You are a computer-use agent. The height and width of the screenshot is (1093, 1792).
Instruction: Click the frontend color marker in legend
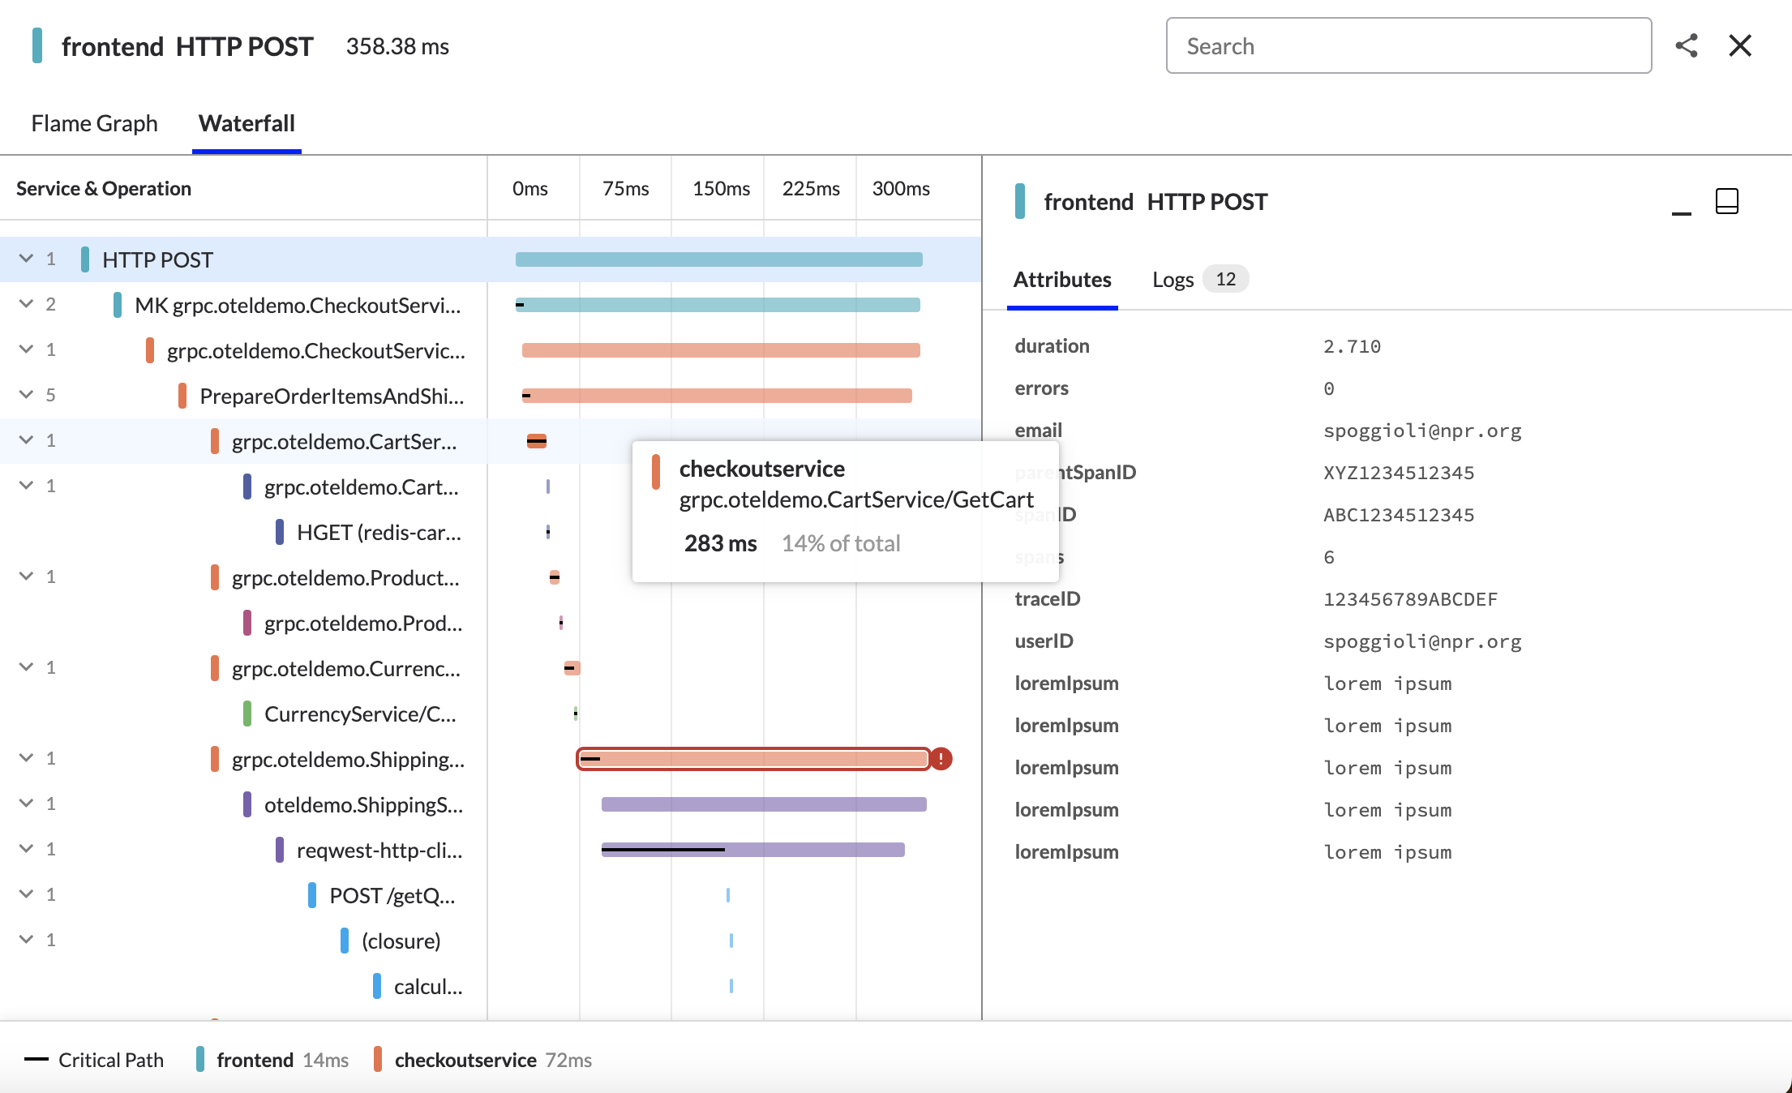[200, 1060]
